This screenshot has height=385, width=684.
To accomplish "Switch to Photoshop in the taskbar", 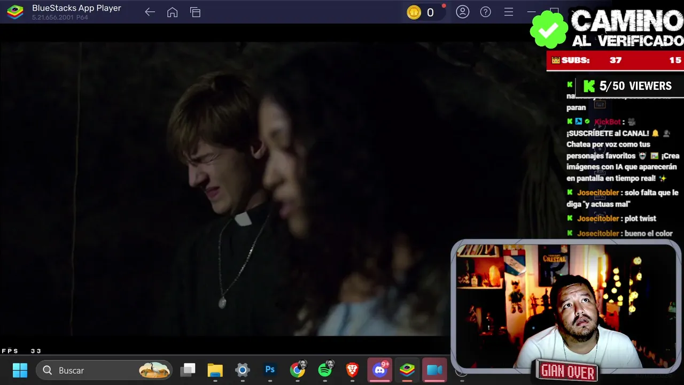I will 270,370.
